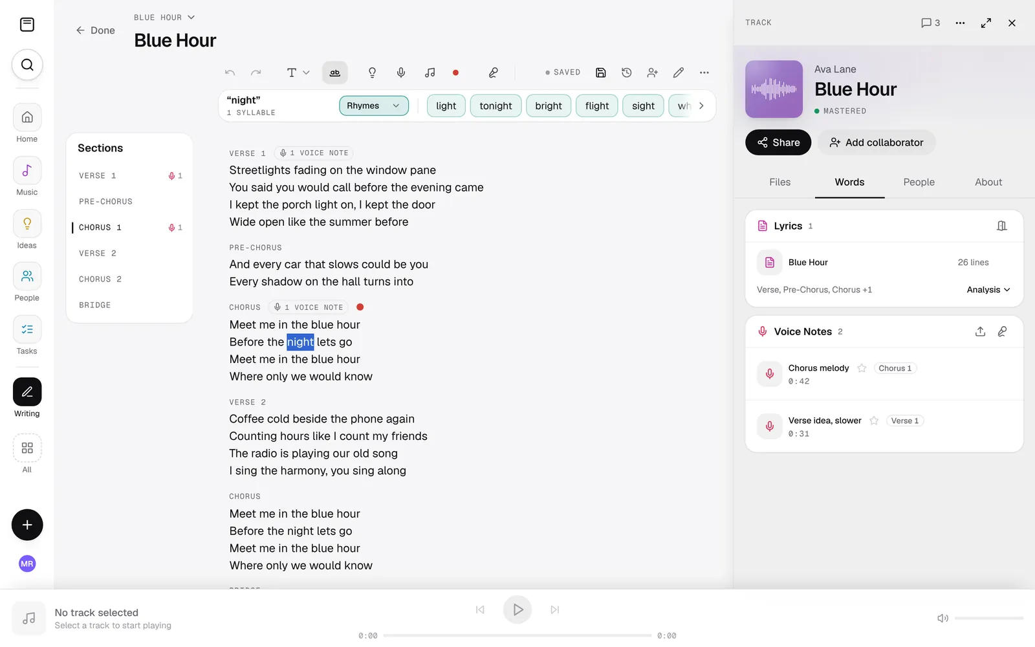
Task: Click the play button in the player
Action: pyautogui.click(x=517, y=609)
